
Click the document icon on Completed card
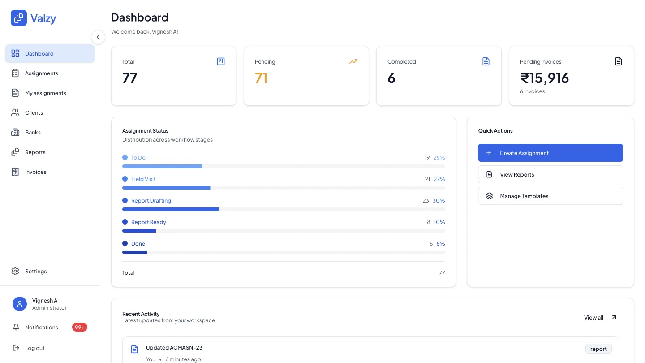(x=486, y=61)
